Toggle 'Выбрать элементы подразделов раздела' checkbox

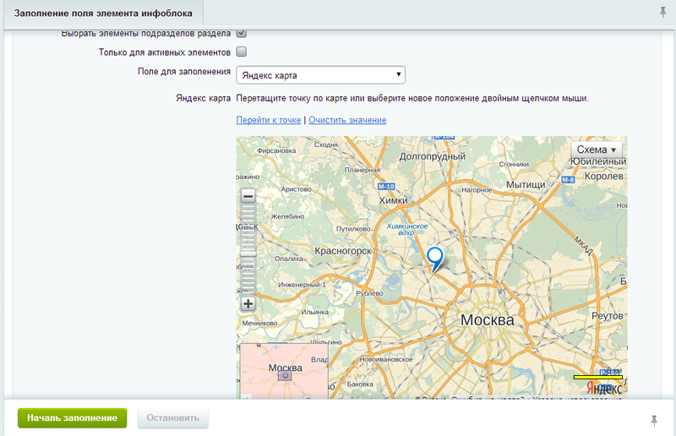tap(242, 34)
